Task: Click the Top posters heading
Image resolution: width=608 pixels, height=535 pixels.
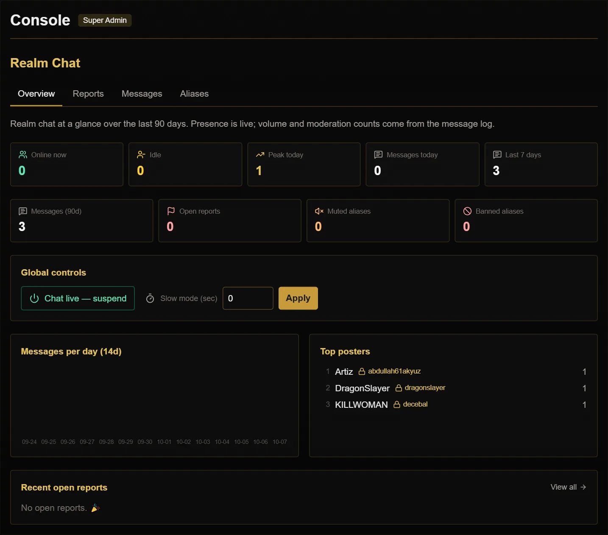Action: pos(345,351)
